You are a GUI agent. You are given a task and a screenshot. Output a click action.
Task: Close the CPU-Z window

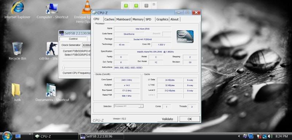(196, 13)
